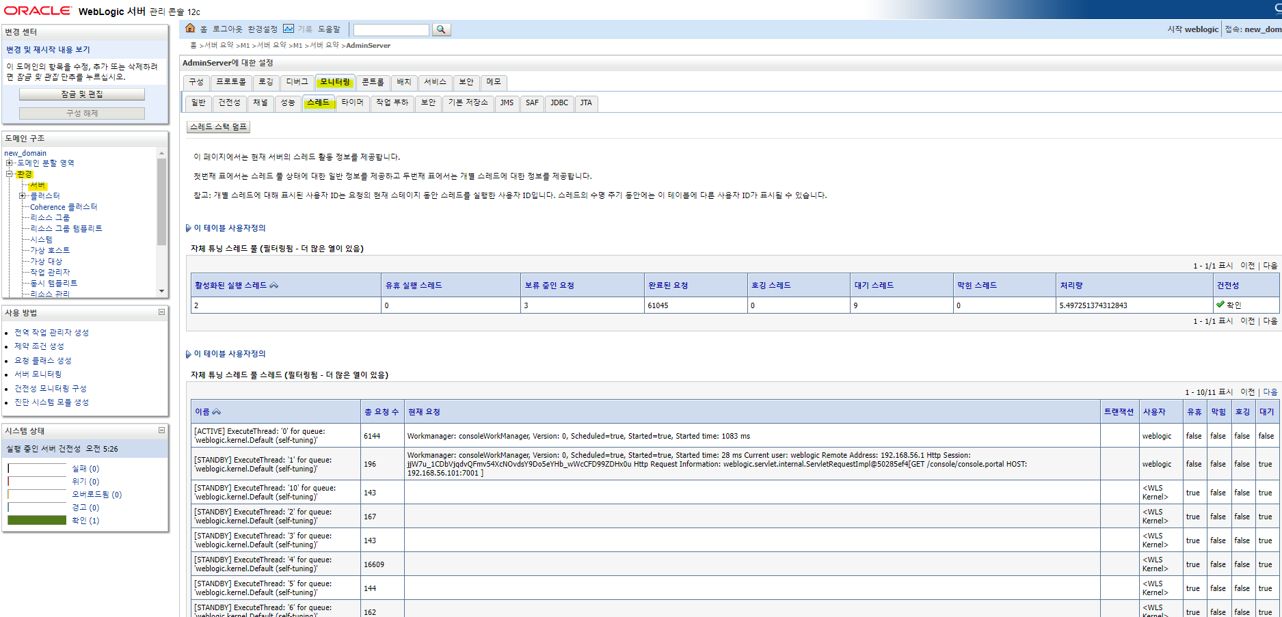Click domain structure scrollbar down arrow
The image size is (1282, 617).
161,291
